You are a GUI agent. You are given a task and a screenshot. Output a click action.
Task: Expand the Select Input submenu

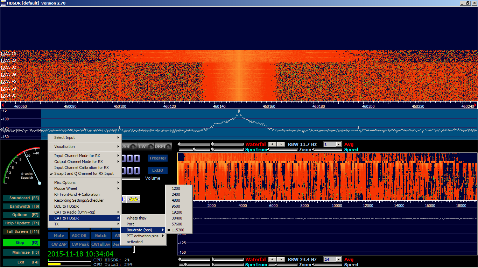tap(84, 137)
